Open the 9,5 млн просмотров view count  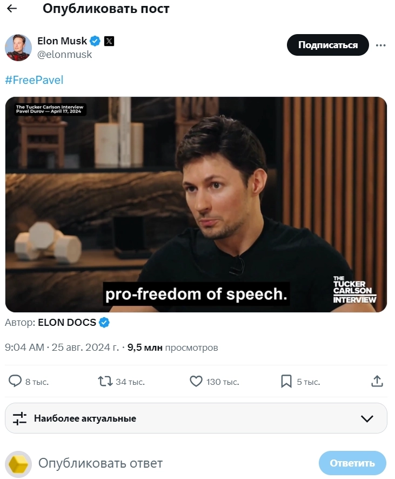(172, 347)
